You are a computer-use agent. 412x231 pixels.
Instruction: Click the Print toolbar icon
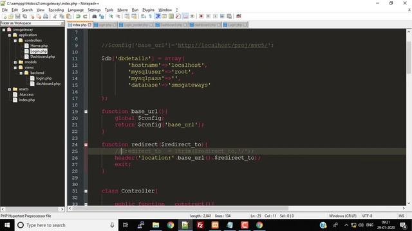pyautogui.click(x=46, y=16)
